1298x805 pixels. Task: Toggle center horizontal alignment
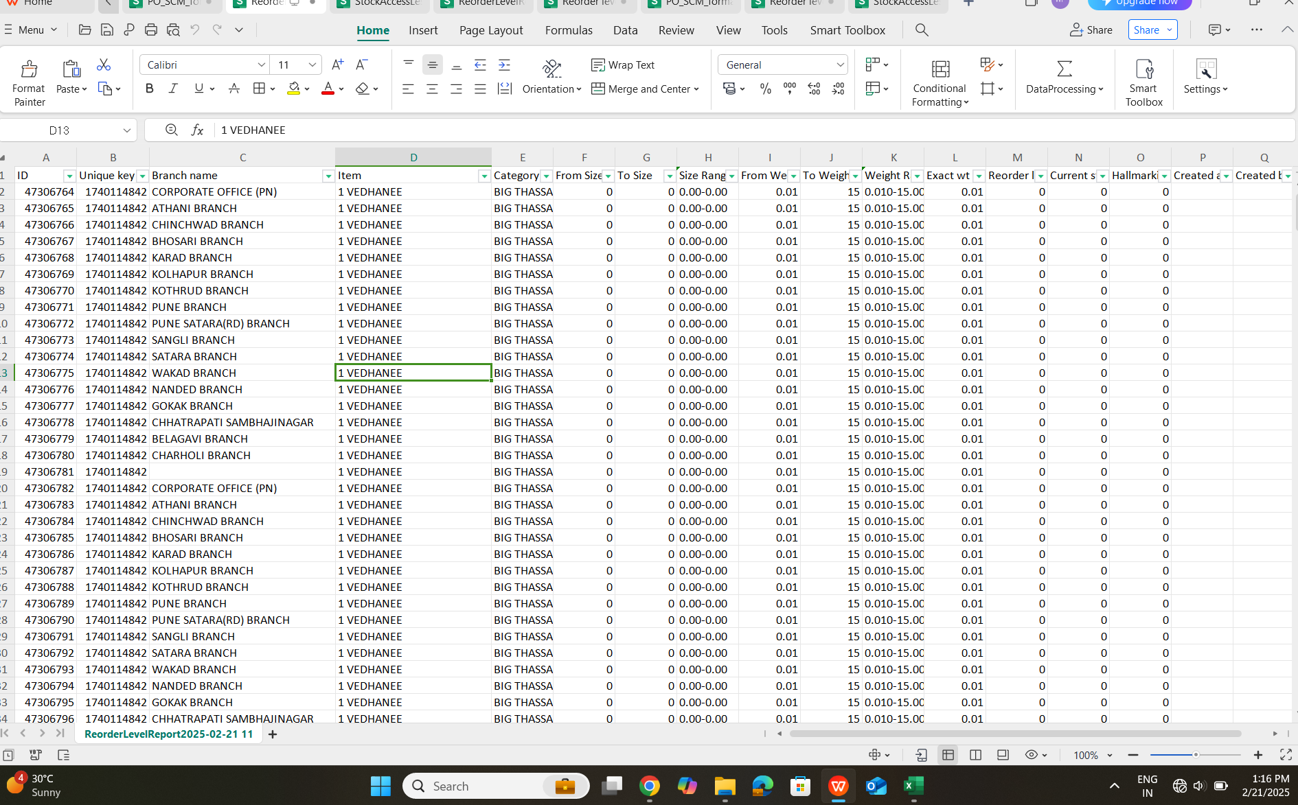coord(433,89)
